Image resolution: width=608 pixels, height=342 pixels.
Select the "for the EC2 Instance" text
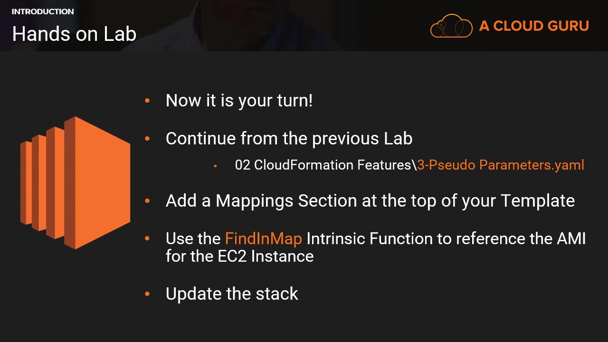click(x=239, y=256)
